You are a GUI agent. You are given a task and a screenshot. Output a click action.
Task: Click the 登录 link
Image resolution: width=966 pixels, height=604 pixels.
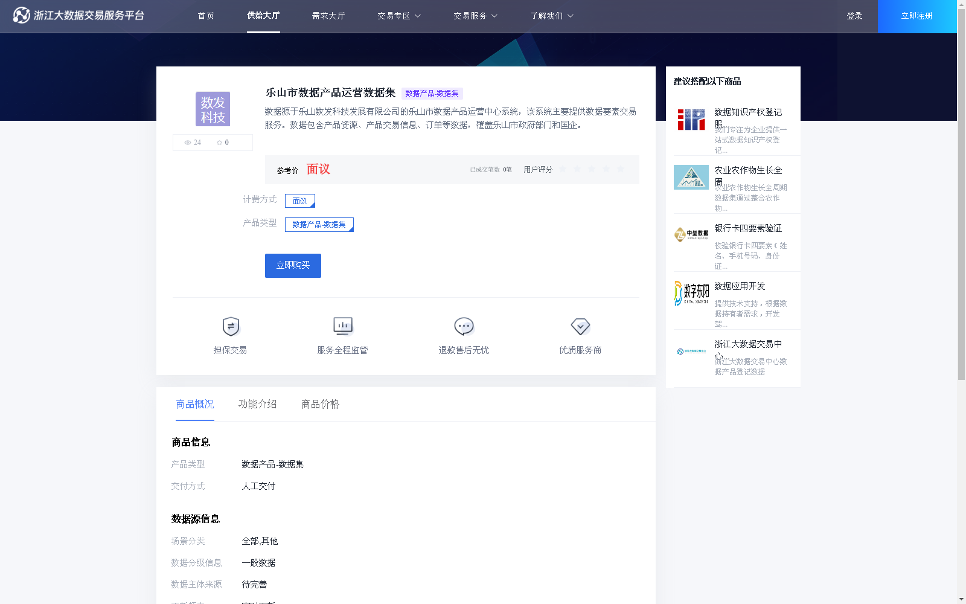[854, 16]
